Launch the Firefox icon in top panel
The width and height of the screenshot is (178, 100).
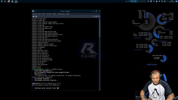coord(9,1)
